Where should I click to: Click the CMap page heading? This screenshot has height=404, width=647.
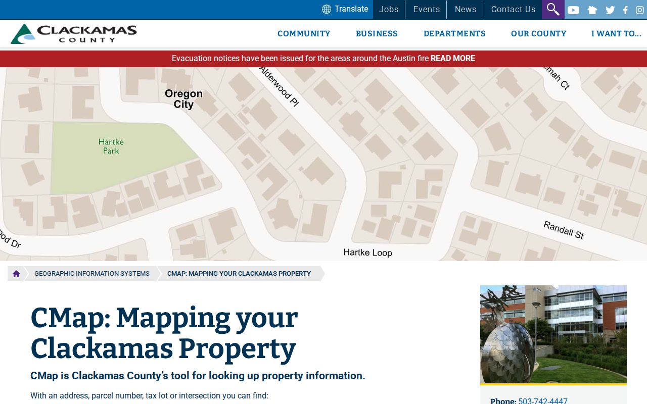coord(164,333)
